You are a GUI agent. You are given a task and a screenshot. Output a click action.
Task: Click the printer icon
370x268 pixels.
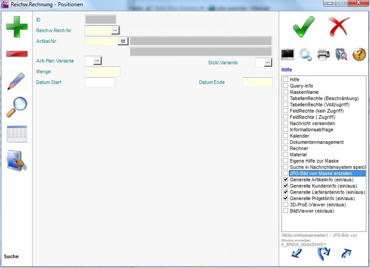323,55
